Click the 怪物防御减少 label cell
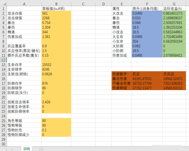This screenshot has width=189, height=151. [24, 135]
